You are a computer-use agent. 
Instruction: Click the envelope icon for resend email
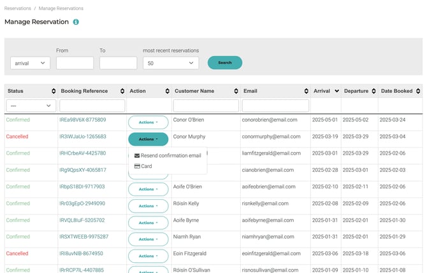tap(137, 155)
